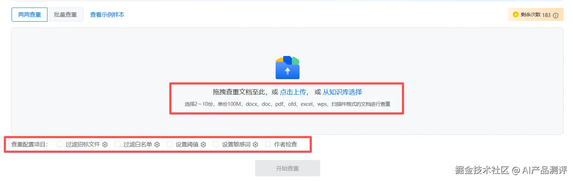Click the blue folder upload icon
This screenshot has height=181, width=573.
(x=288, y=68)
